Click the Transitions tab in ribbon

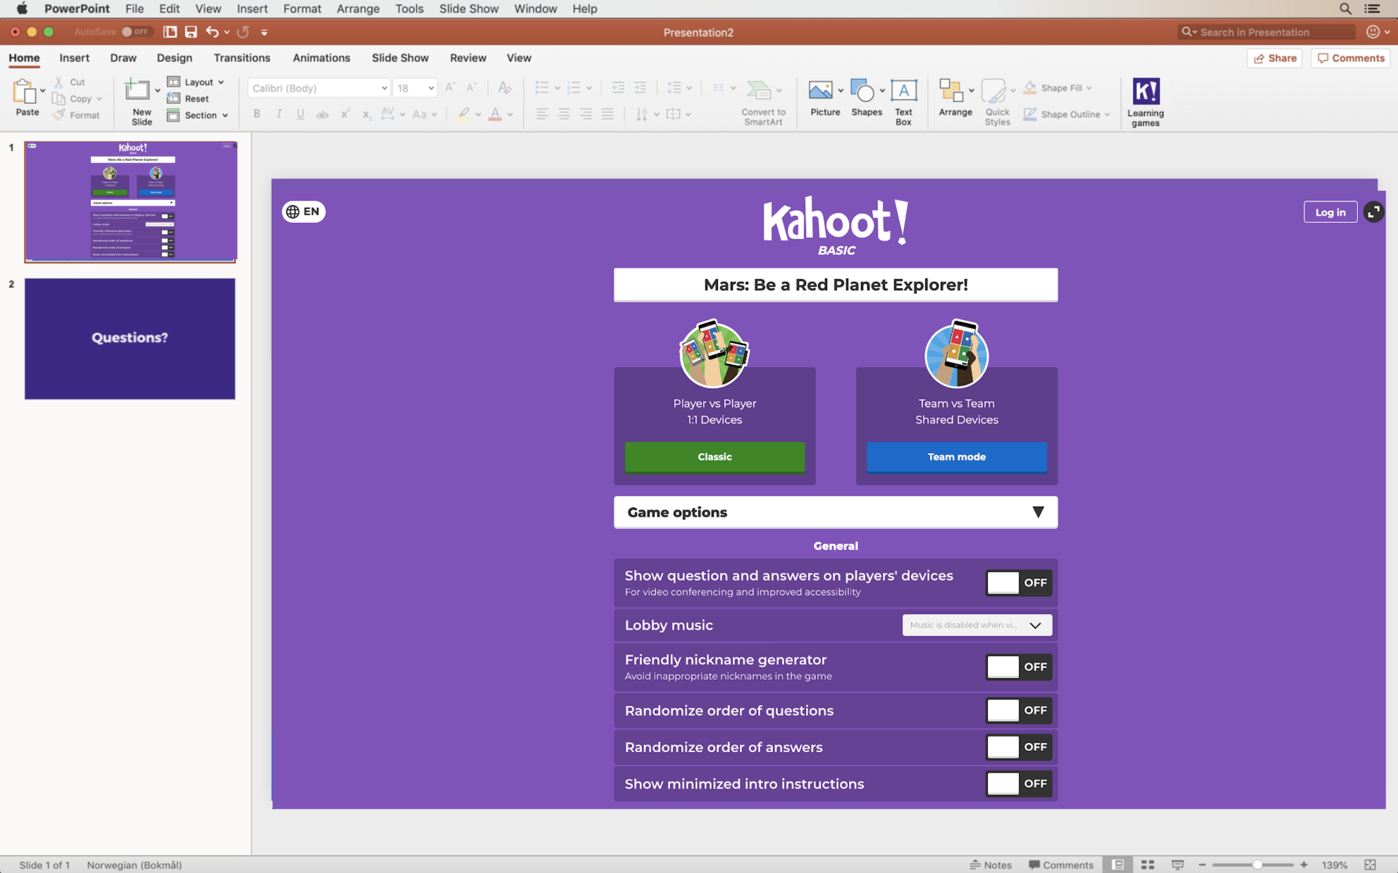242,57
